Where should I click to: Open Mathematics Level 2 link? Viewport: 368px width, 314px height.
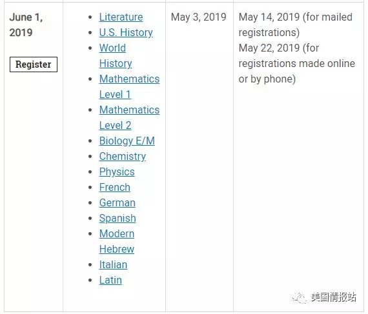(129, 117)
